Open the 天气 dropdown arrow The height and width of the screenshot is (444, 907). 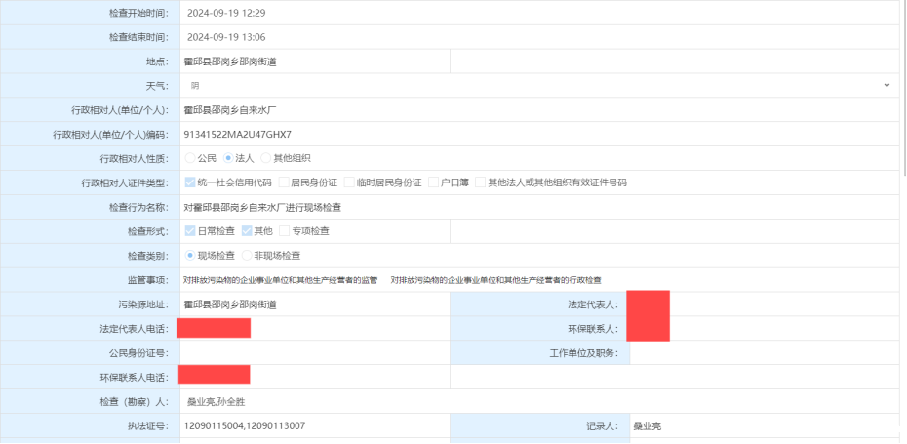click(887, 85)
